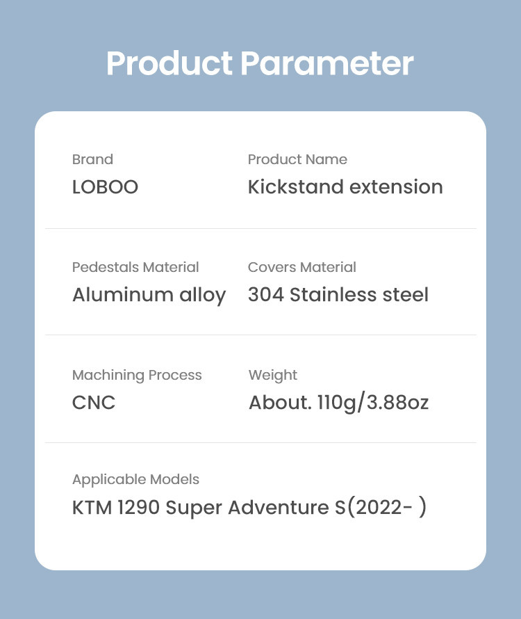Click the divider line above Applicable Models
The image size is (521, 619).
260,442
